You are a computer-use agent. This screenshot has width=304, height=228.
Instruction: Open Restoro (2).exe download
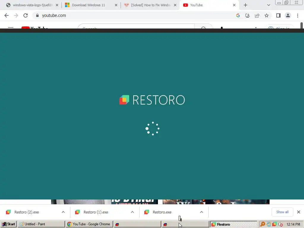pos(26,212)
